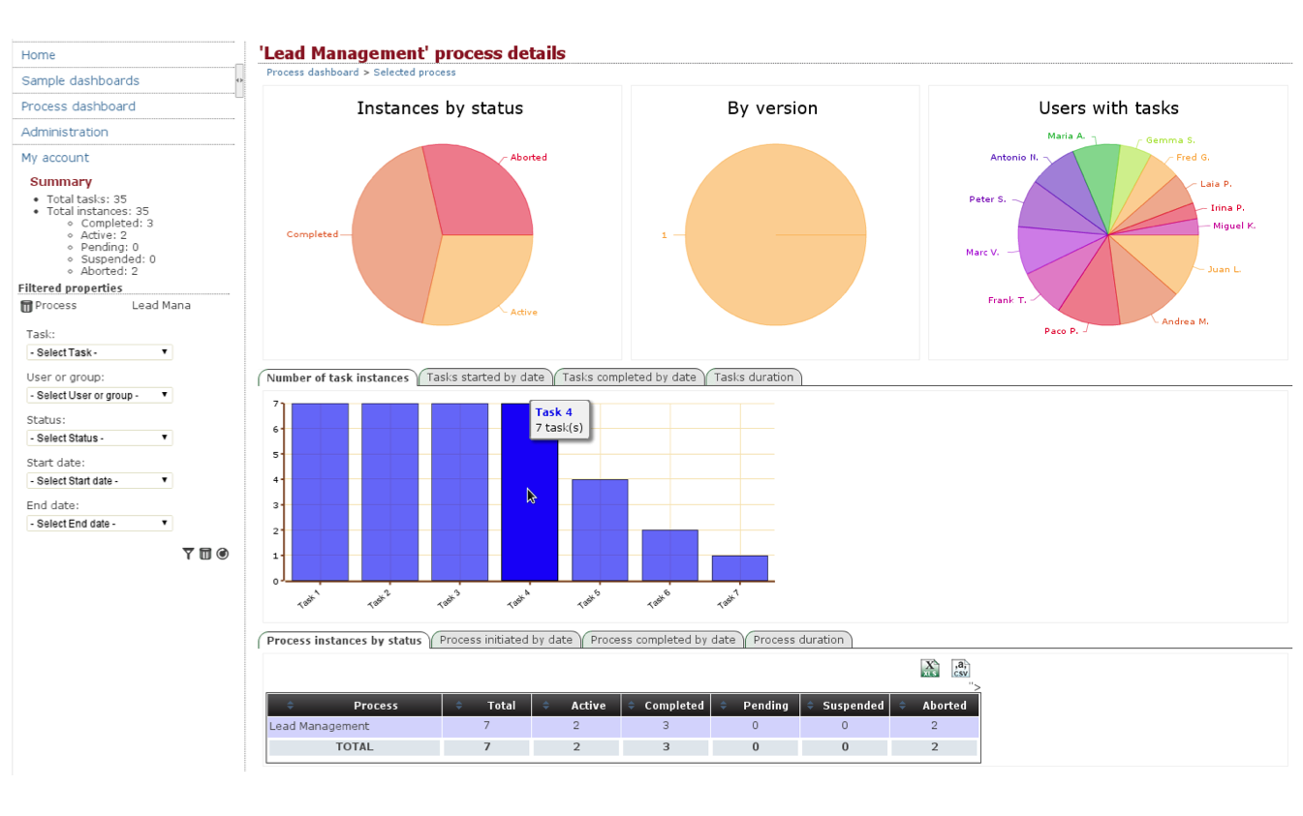This screenshot has width=1303, height=816.
Task: Export table to Excel XLS file
Action: [x=929, y=668]
